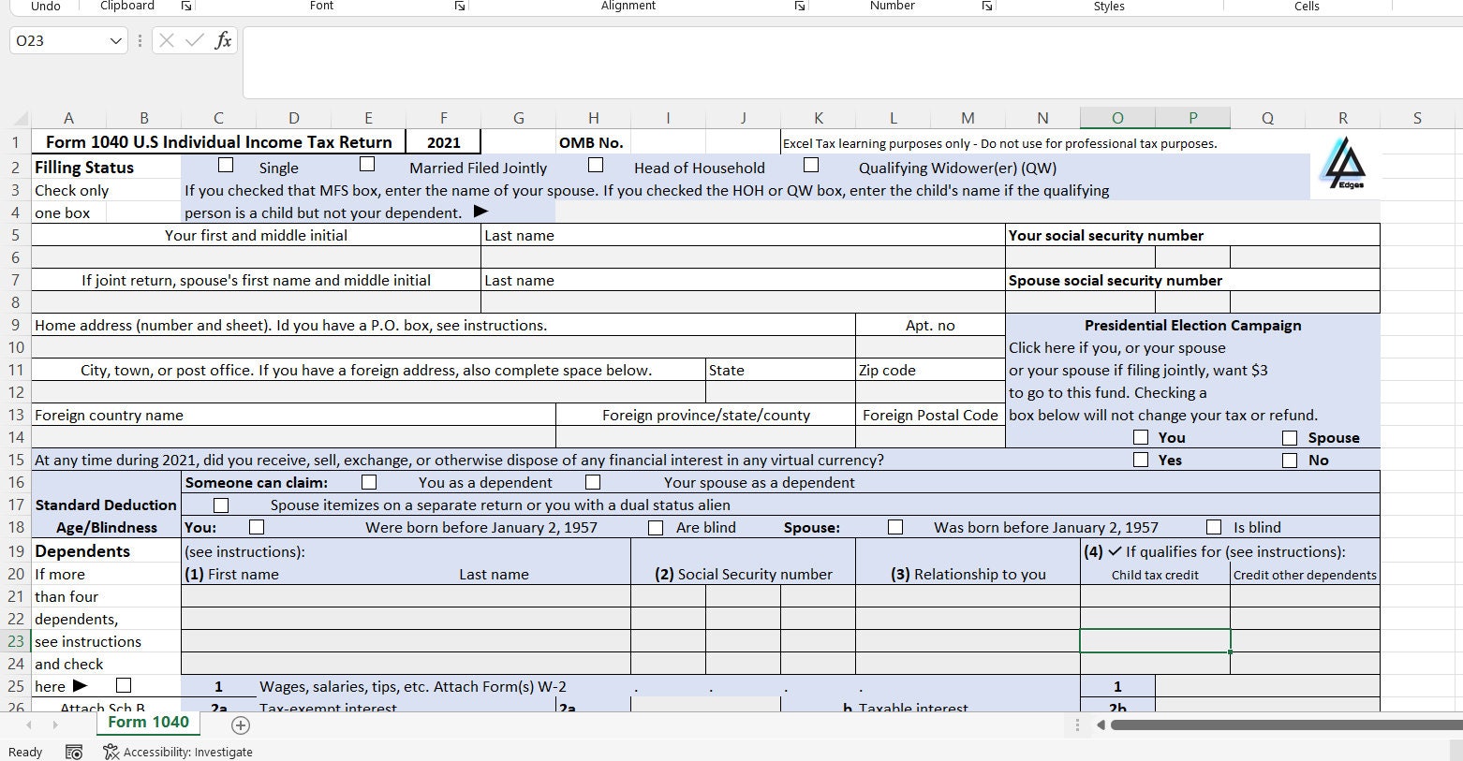Viewport: 1463px width, 761px height.
Task: Select the Form 1040 sheet tab
Action: [x=147, y=722]
